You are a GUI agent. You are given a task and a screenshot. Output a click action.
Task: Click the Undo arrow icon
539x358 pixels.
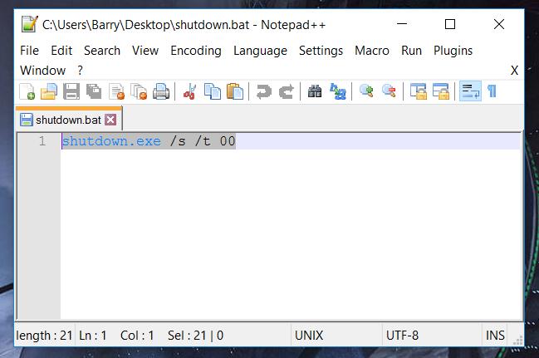[x=264, y=91]
